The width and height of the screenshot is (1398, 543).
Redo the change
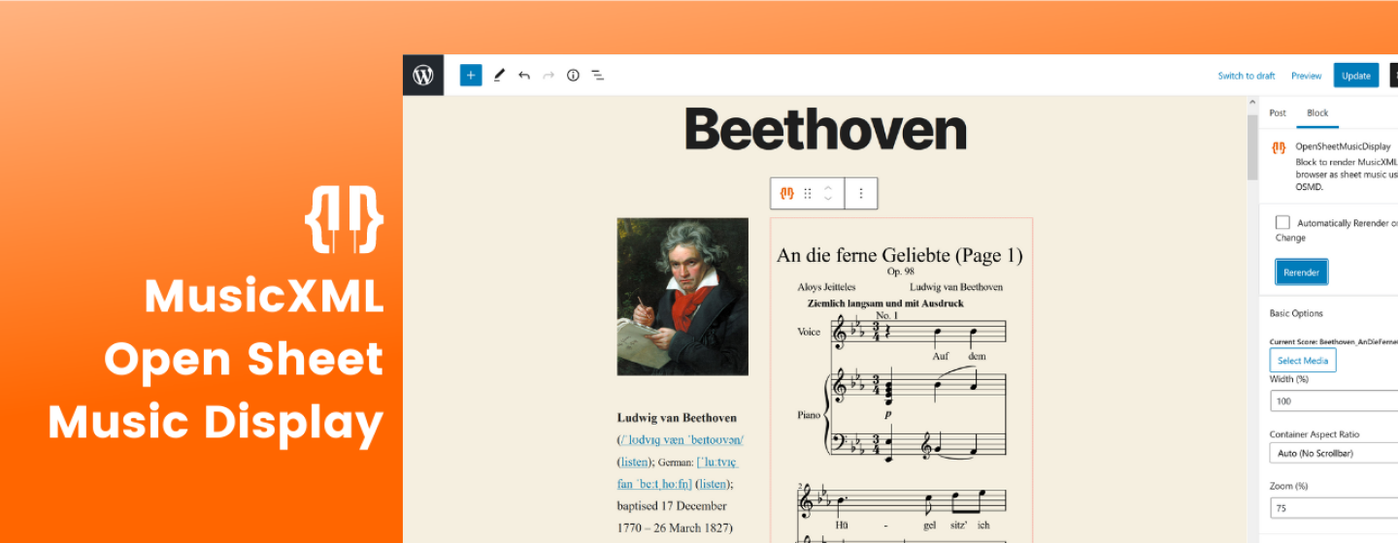(x=549, y=75)
